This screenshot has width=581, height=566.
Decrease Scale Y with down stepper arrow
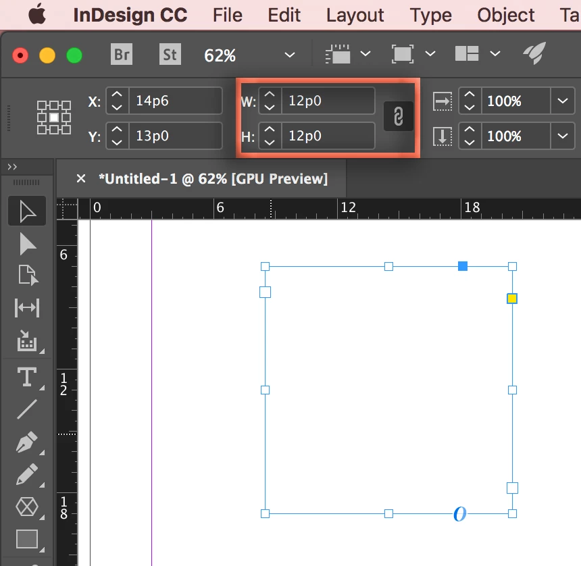tap(470, 143)
